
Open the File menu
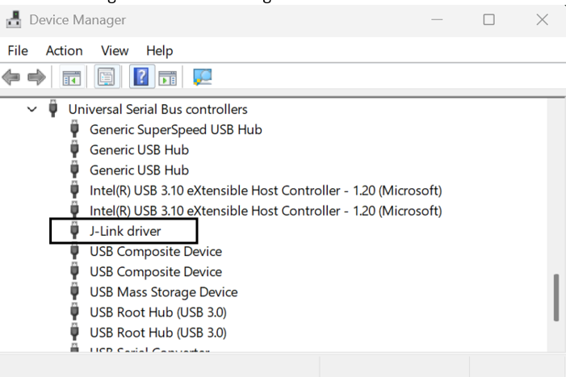(18, 50)
